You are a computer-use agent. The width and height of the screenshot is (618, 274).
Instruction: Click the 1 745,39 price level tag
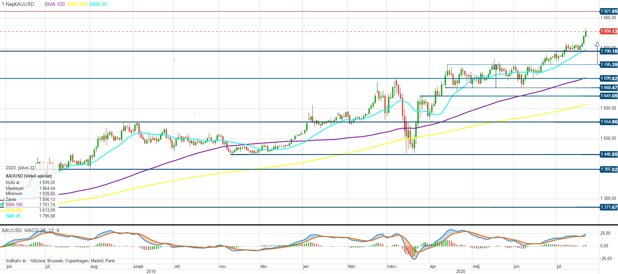tap(609, 65)
